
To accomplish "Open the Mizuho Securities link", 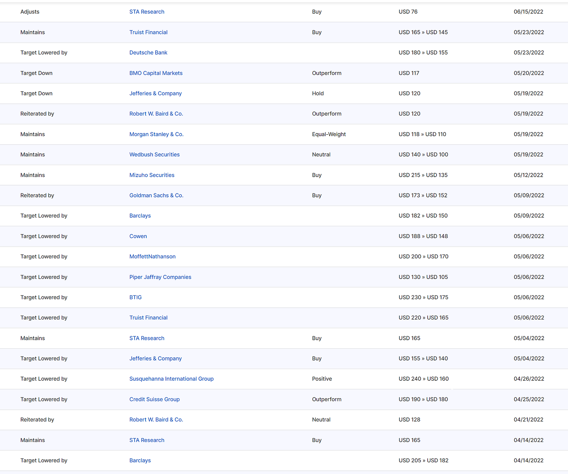I will click(152, 175).
